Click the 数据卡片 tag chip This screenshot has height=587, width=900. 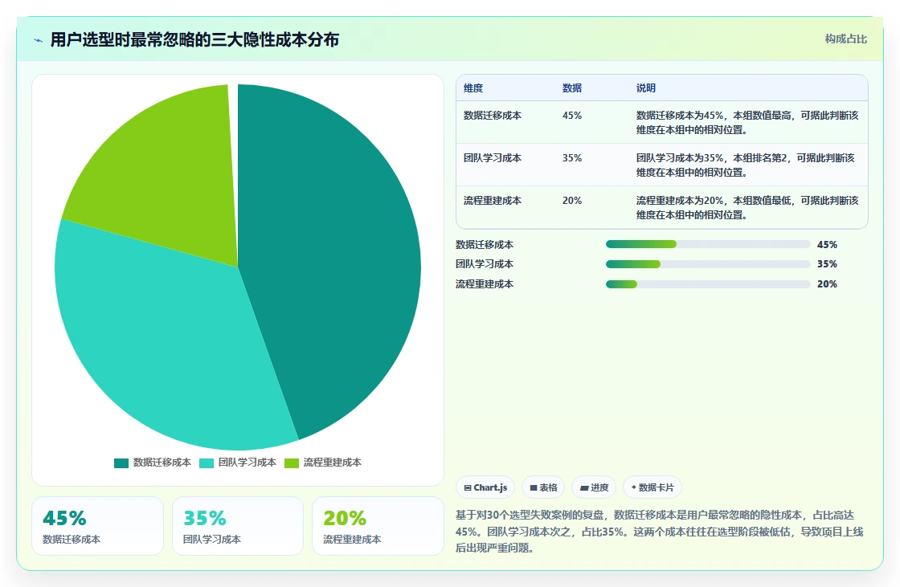pyautogui.click(x=652, y=487)
